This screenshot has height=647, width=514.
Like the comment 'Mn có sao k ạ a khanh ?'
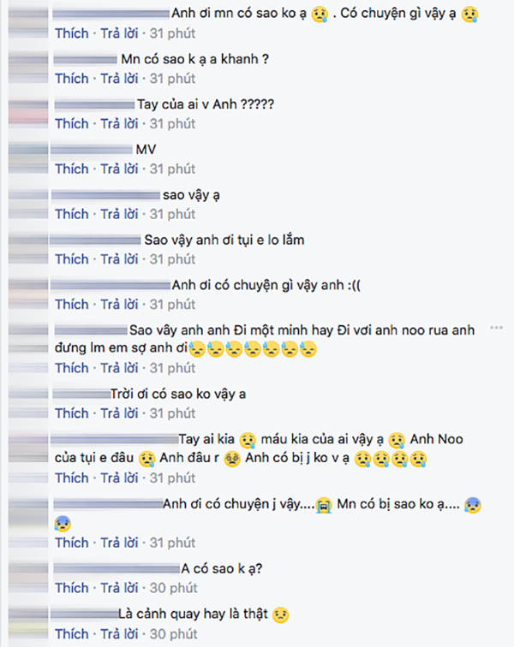[72, 79]
